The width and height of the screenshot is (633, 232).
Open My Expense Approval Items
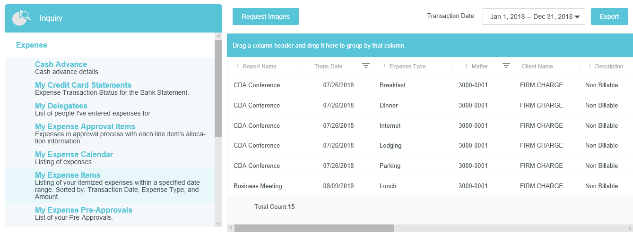pos(85,127)
